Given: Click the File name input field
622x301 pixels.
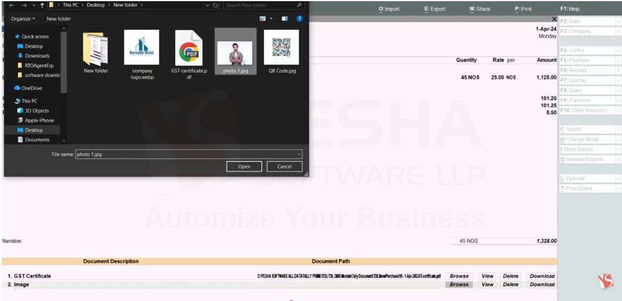Looking at the screenshot, I should (186, 154).
